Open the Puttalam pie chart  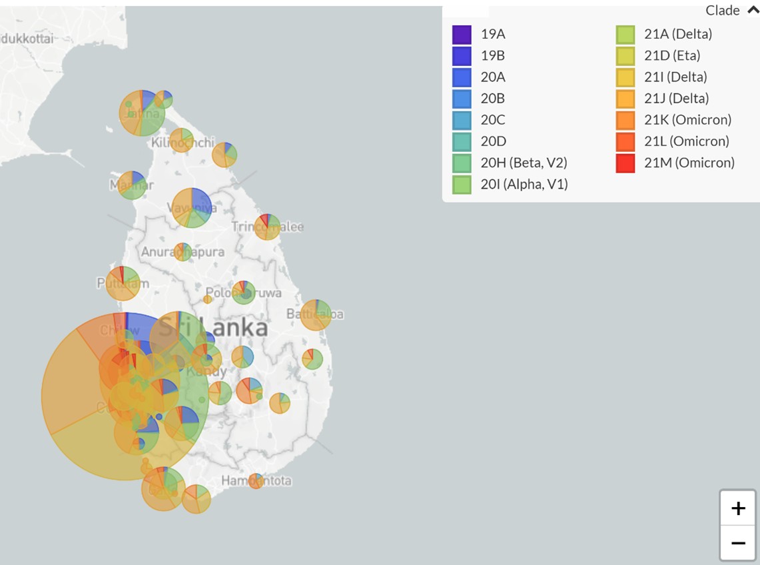tap(123, 283)
